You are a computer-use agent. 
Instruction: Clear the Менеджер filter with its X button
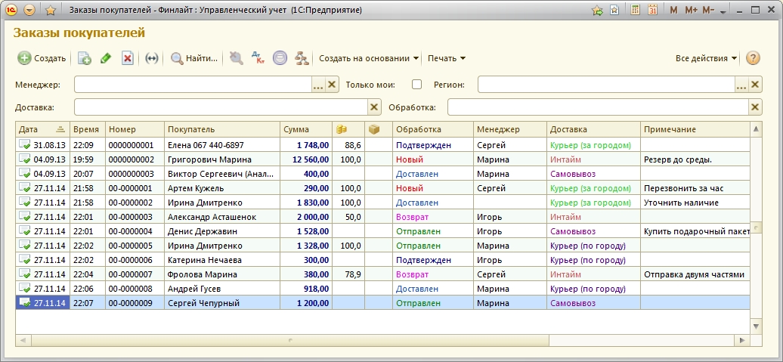332,85
